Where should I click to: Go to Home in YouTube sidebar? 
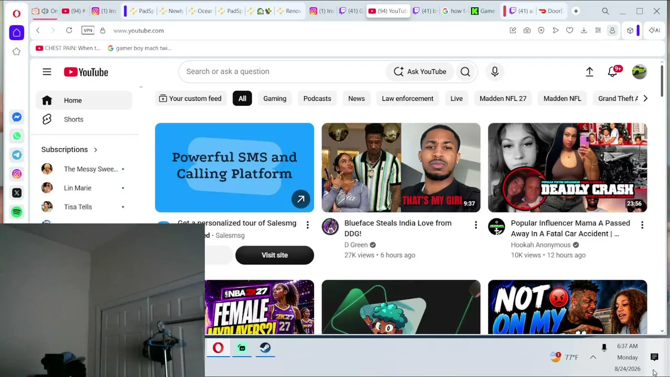coord(84,101)
